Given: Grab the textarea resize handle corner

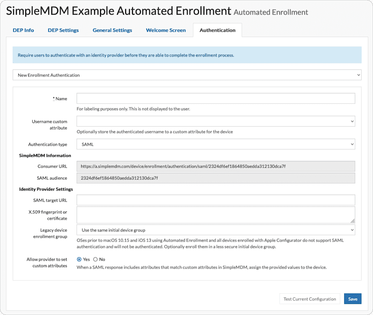Looking at the screenshot, I should 352,221.
